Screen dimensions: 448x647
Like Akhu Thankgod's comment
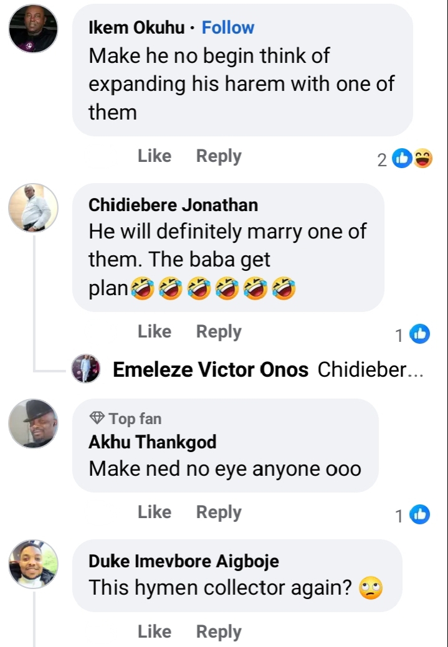[x=154, y=512]
